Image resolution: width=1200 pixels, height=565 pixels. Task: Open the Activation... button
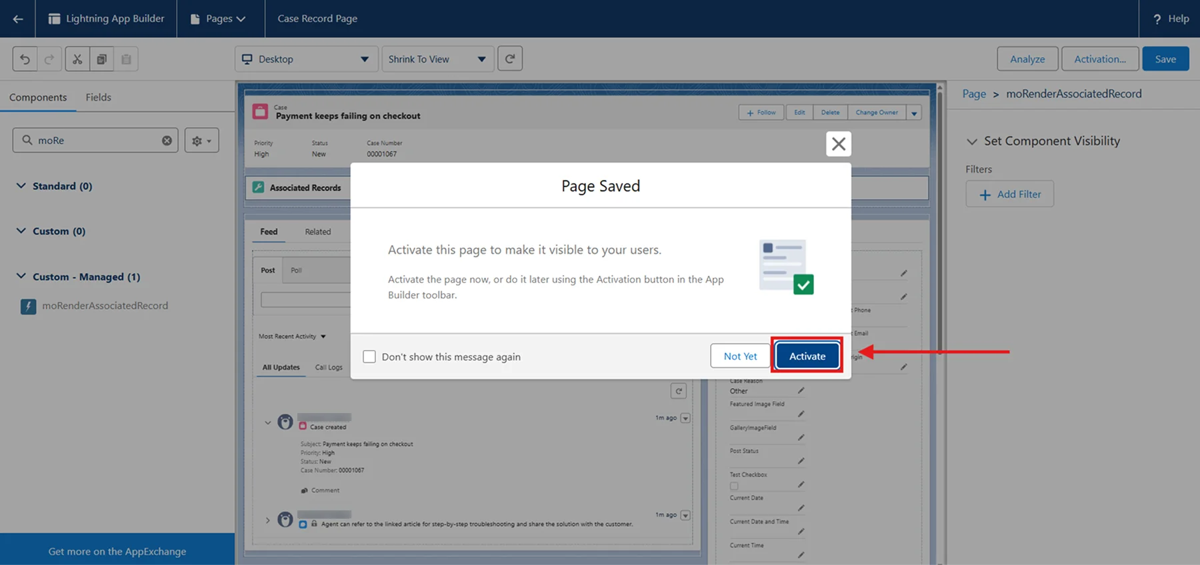pyautogui.click(x=1100, y=59)
